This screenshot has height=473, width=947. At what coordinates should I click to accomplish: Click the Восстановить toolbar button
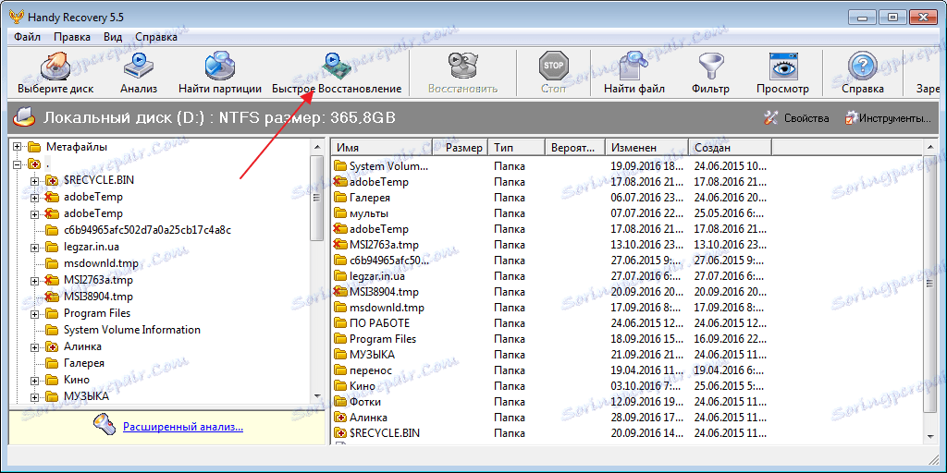coord(462,73)
